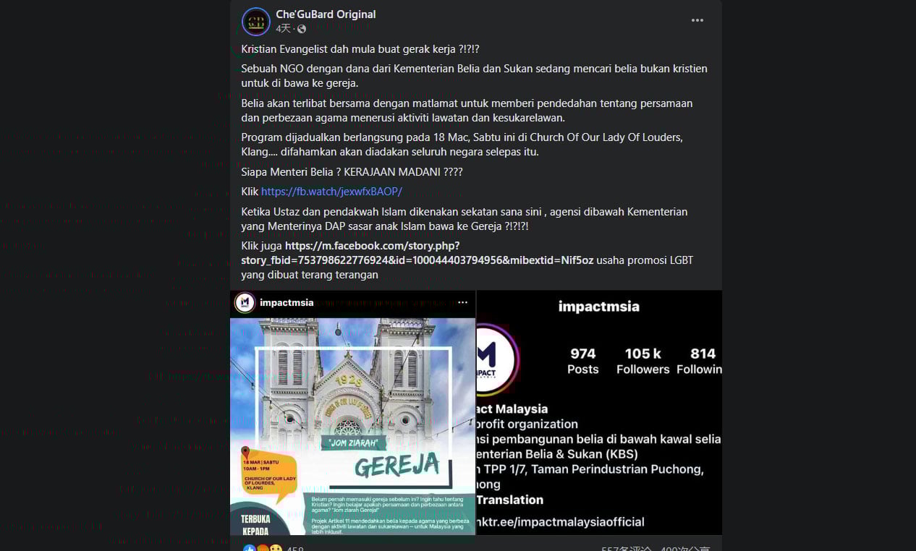Open the left impactmsia church poster image

(x=352, y=413)
